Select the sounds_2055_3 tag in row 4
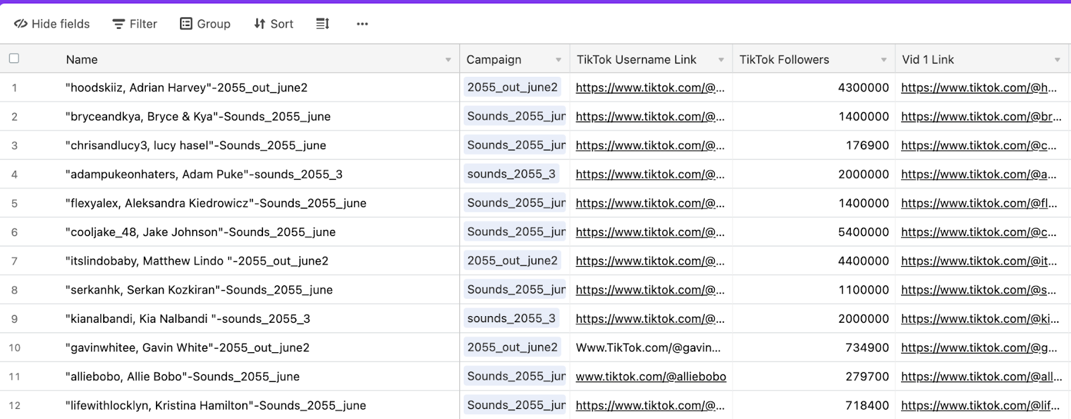Image resolution: width=1071 pixels, height=419 pixels. tap(511, 174)
